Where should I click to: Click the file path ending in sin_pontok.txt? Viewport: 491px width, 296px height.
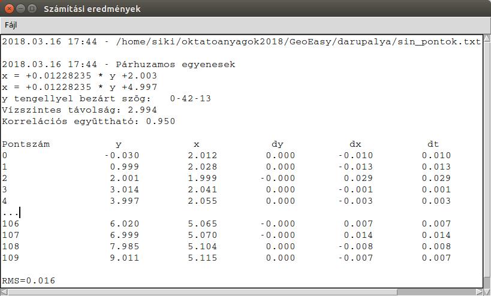tap(298, 41)
